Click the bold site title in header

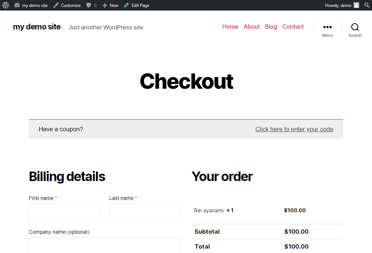[37, 27]
